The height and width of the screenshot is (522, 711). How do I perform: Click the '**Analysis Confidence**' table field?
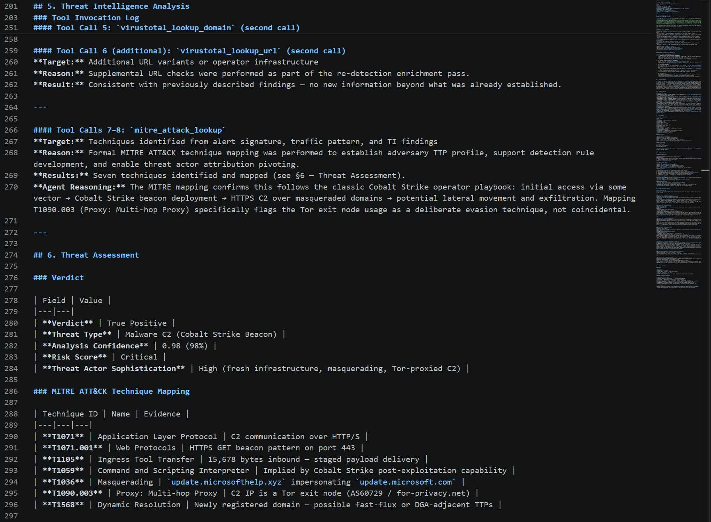[x=95, y=346]
